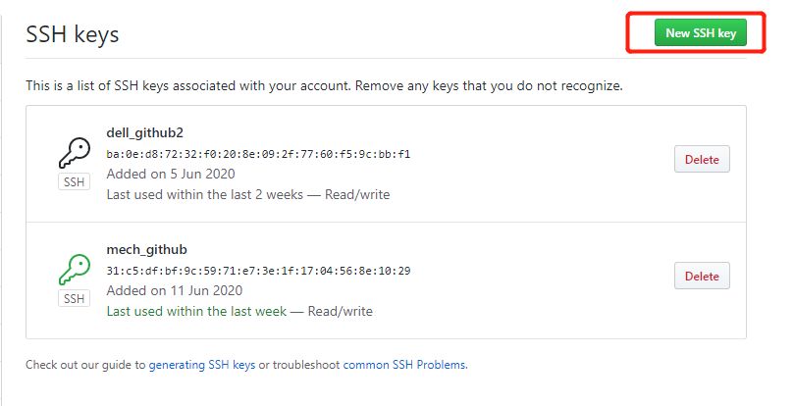Image resolution: width=794 pixels, height=406 pixels.
Task: Click the SSH keys list description sentence
Action: pyautogui.click(x=324, y=86)
